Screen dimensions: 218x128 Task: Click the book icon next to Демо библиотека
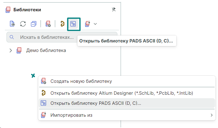click(19, 50)
